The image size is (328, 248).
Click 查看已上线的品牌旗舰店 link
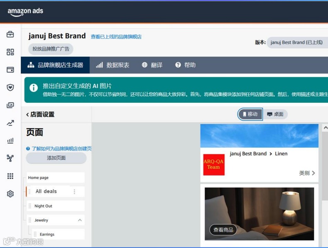[116, 37]
